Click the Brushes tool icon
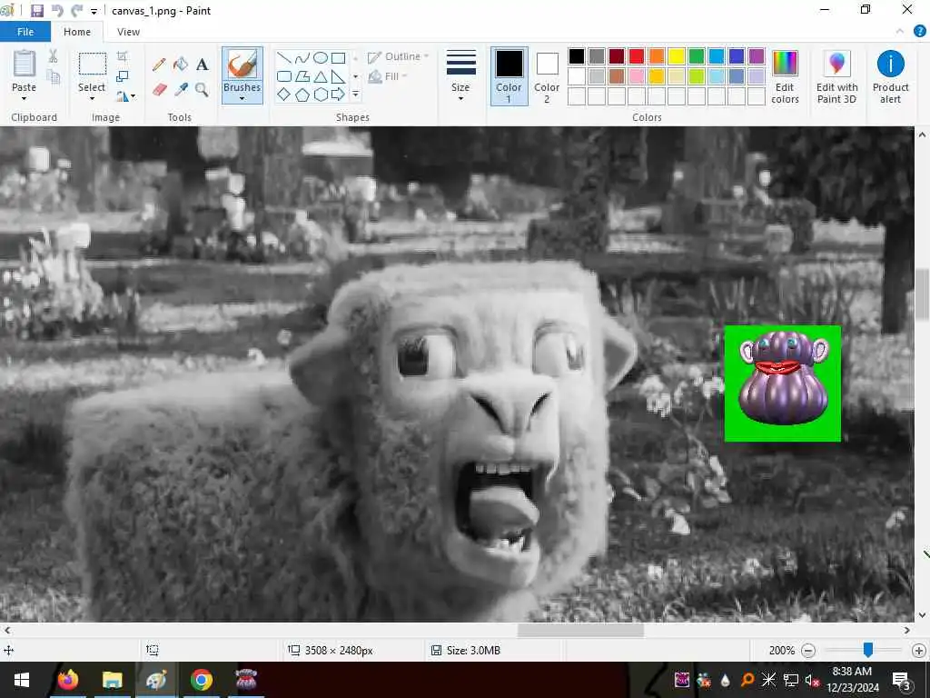The image size is (930, 698). [x=242, y=64]
